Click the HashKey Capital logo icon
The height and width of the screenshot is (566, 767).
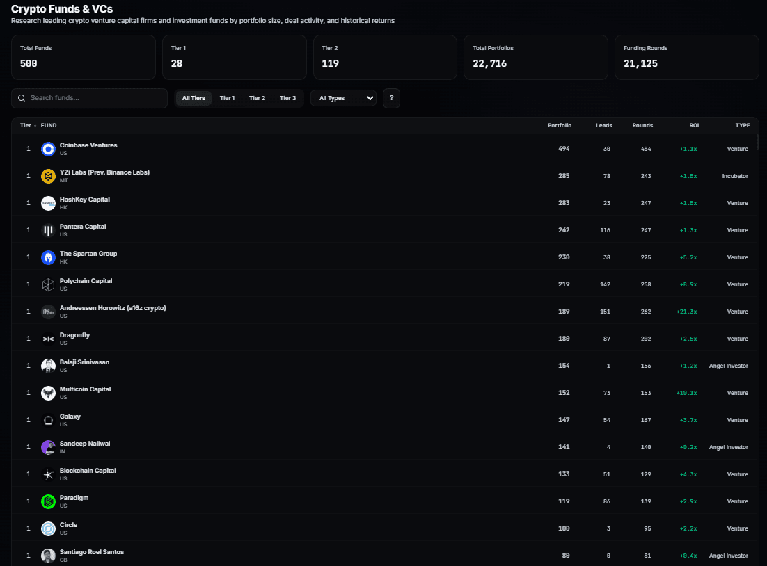click(x=48, y=203)
